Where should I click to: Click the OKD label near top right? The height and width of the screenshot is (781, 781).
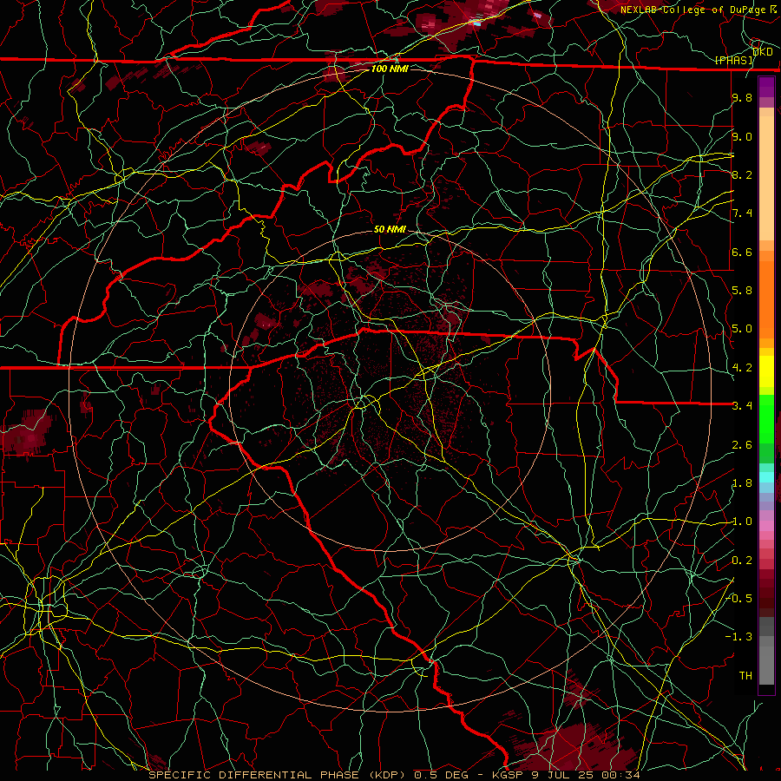(x=763, y=51)
